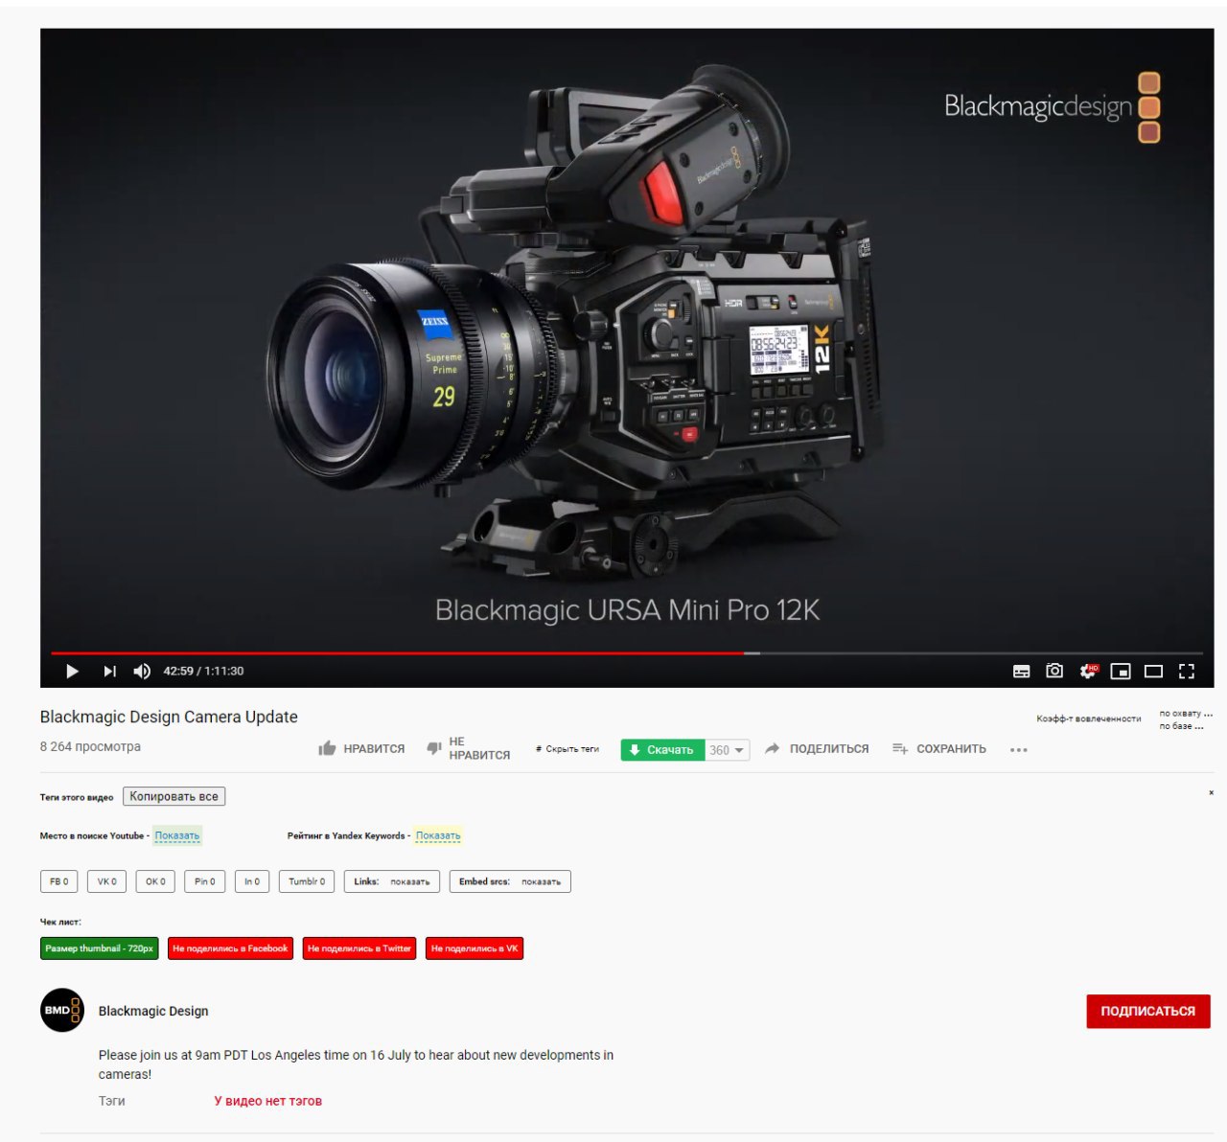Show Yandex Keywords rating via Показать

(438, 835)
